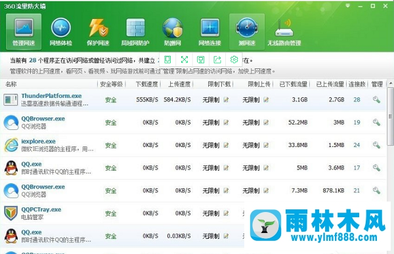394x254 pixels.
Task: Edit upload limit for iexplore.exe
Action: coord(266,145)
